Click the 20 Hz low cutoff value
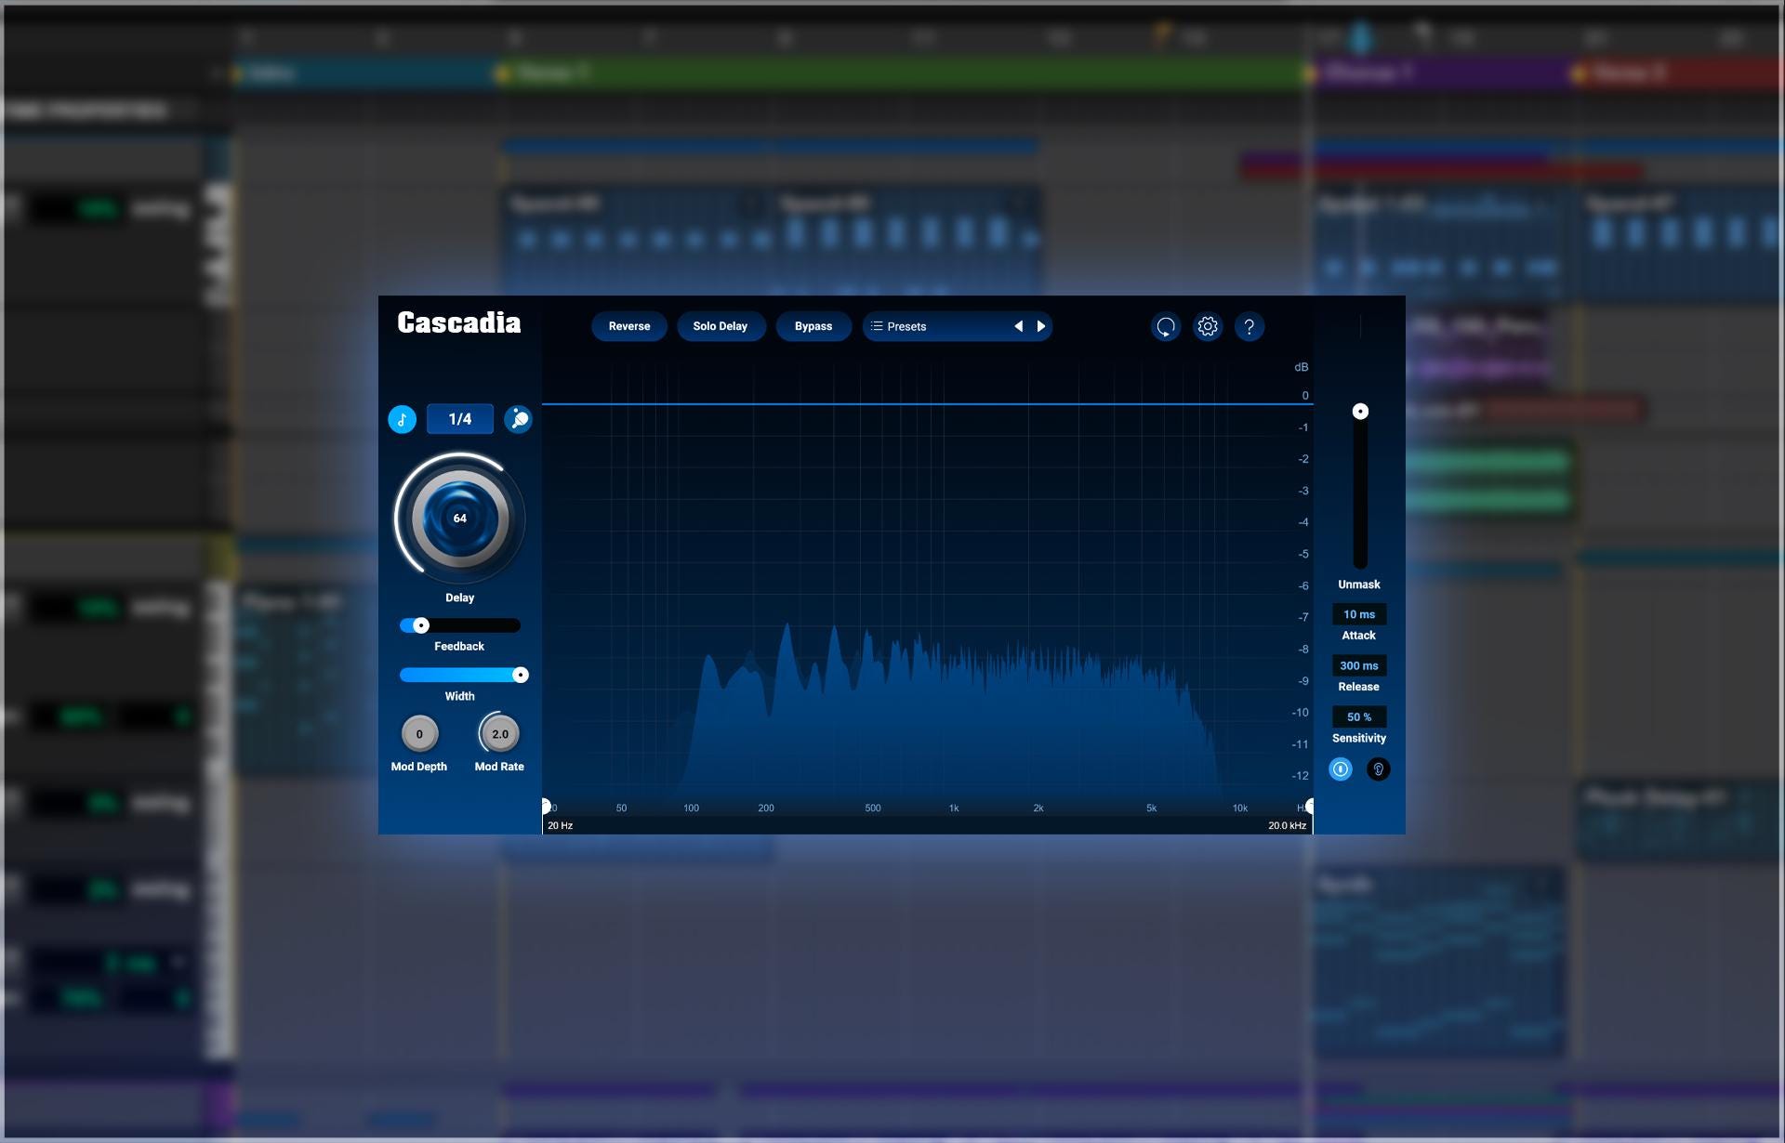 pos(561,825)
